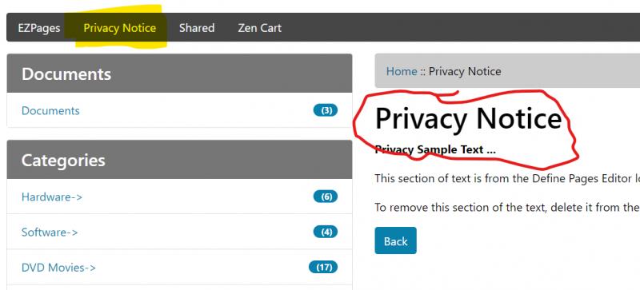Expand the Hardware-> category
640x290 pixels.
(52, 197)
